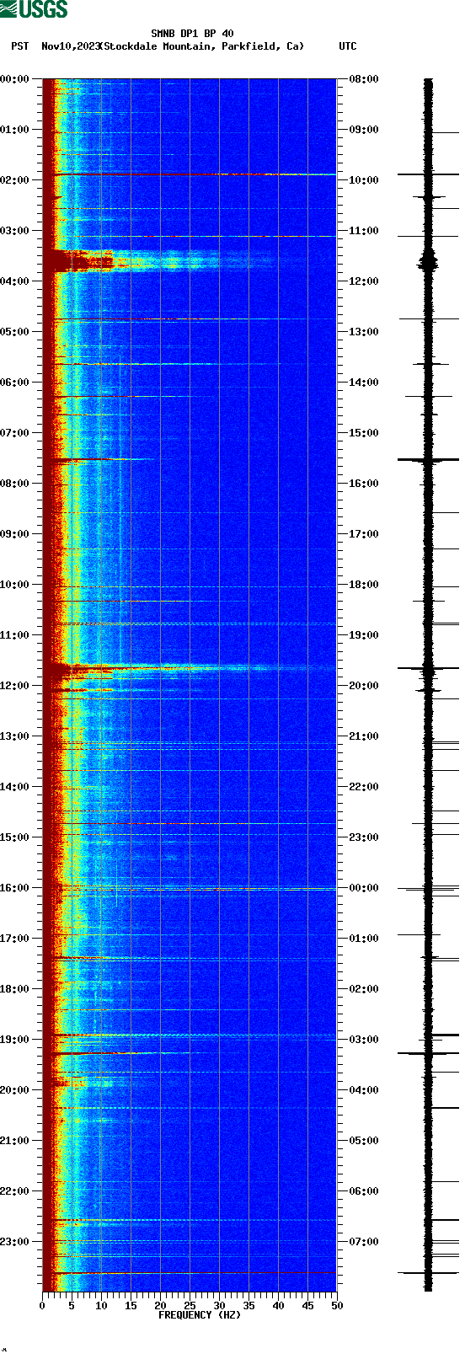This screenshot has height=1359, width=465.
Task: Click the 40 Hz frequency tick label
Action: (x=278, y=1306)
